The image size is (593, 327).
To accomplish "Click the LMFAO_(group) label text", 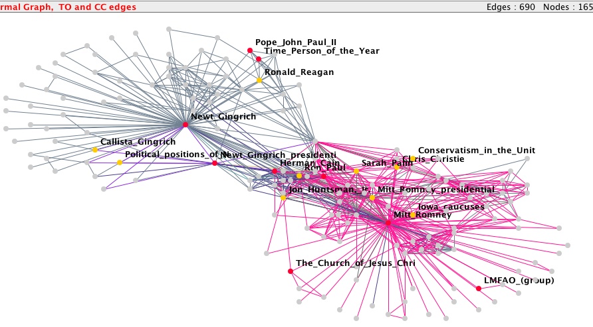I will point(519,280).
